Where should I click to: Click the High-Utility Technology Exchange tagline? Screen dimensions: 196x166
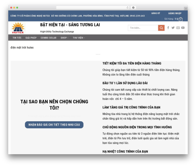(57, 31)
